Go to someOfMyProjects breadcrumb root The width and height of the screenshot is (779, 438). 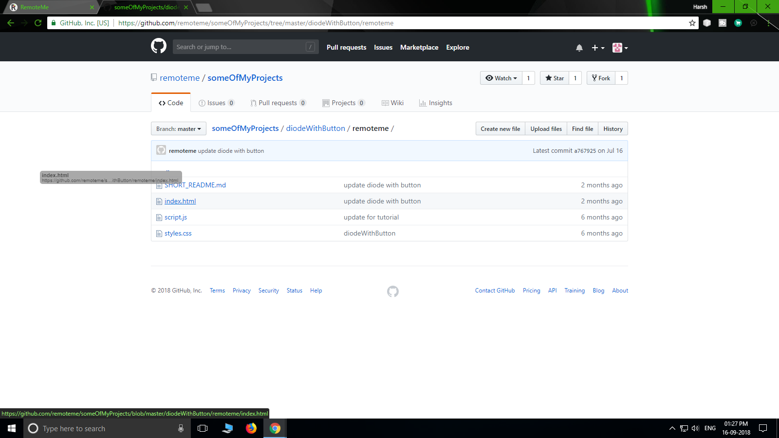[x=245, y=128]
